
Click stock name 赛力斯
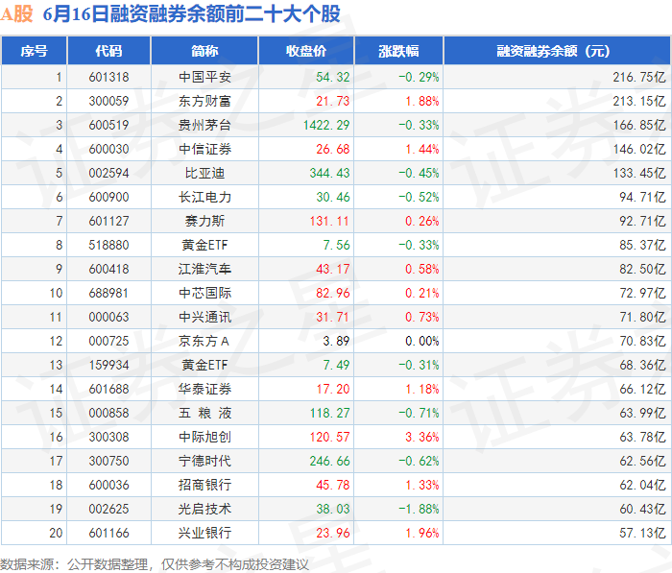tap(204, 221)
